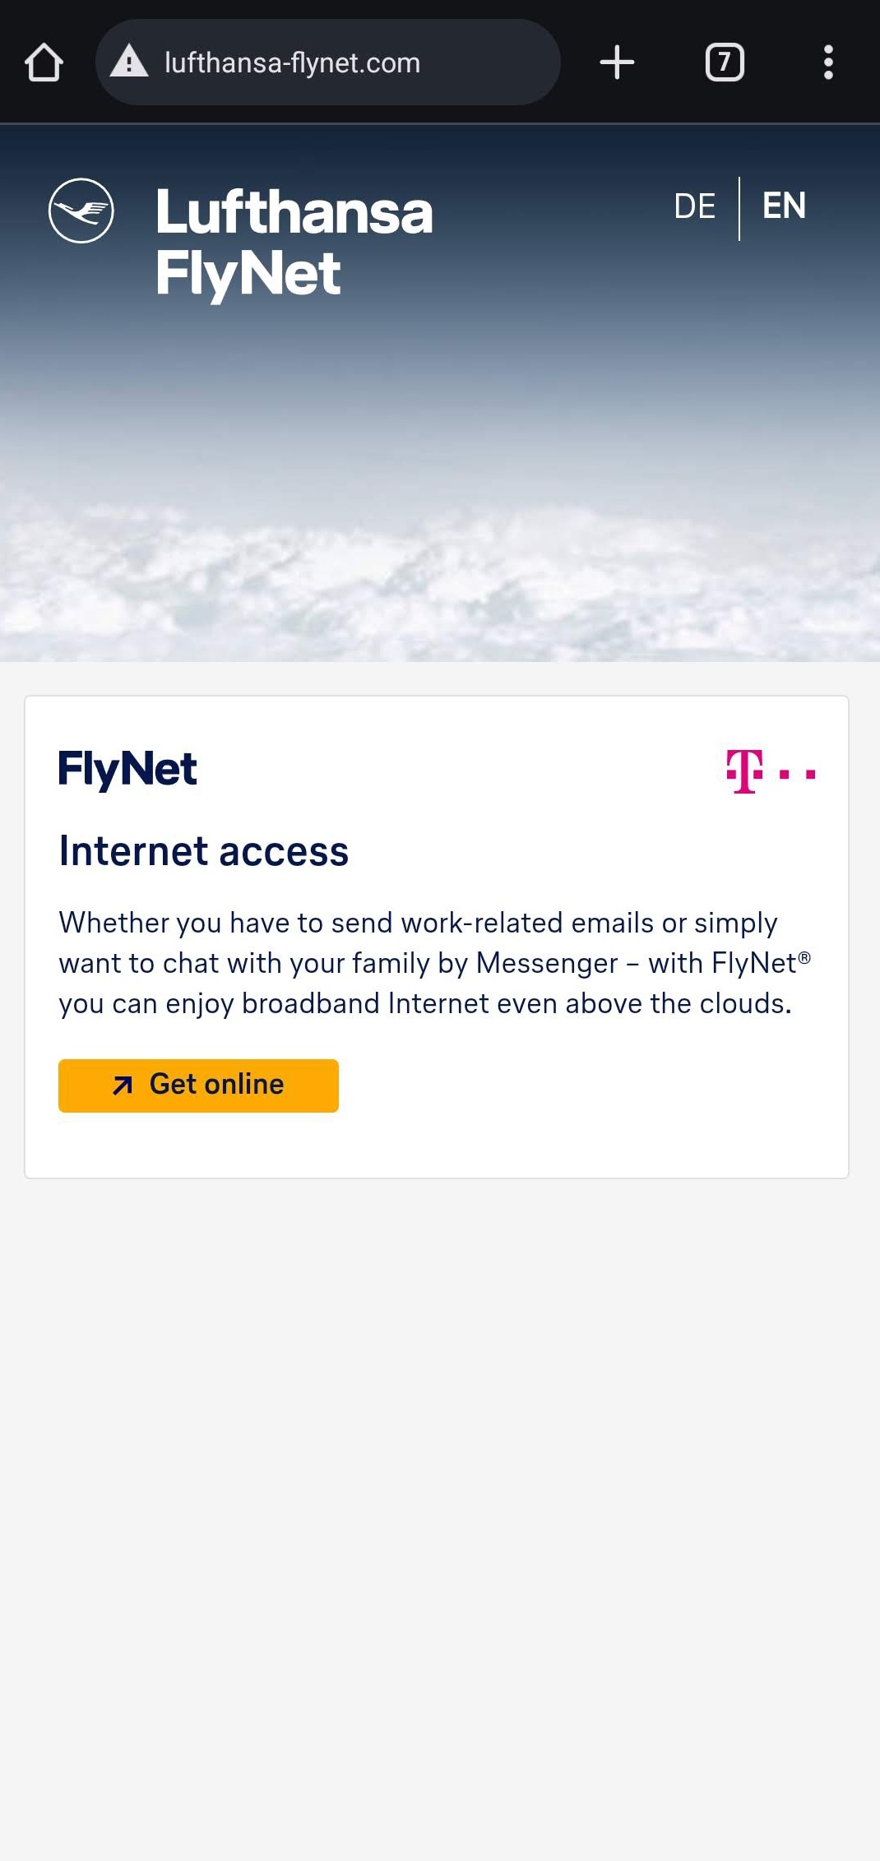The image size is (880, 1861).
Task: Show the 7 open tabs switcher
Action: (725, 62)
